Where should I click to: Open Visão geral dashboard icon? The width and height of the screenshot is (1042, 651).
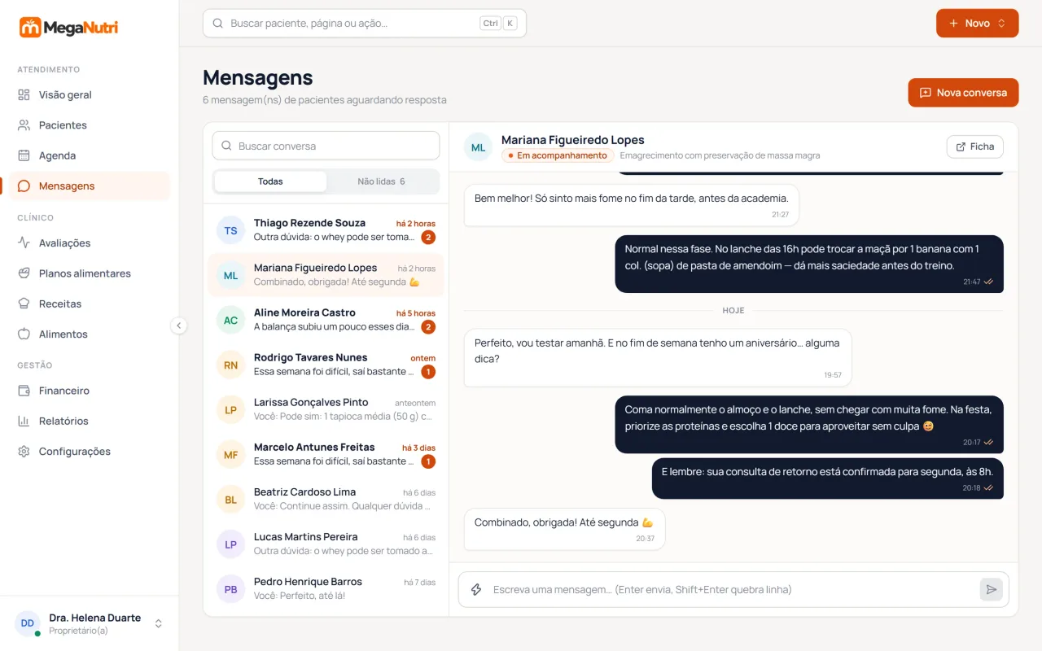(x=24, y=95)
